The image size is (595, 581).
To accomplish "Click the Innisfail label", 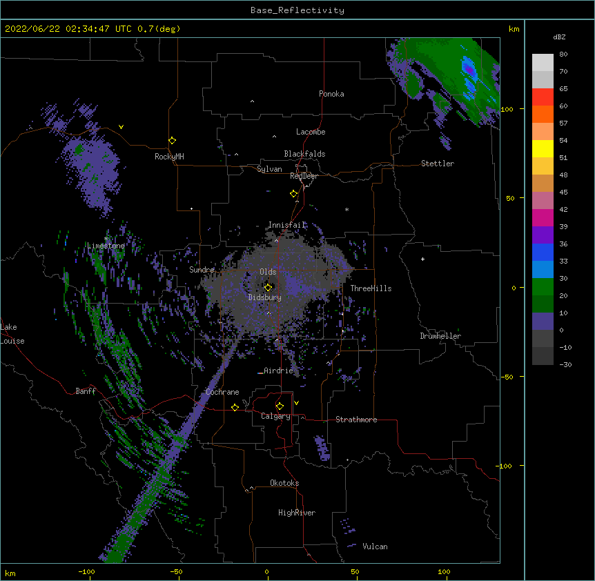I will 286,225.
